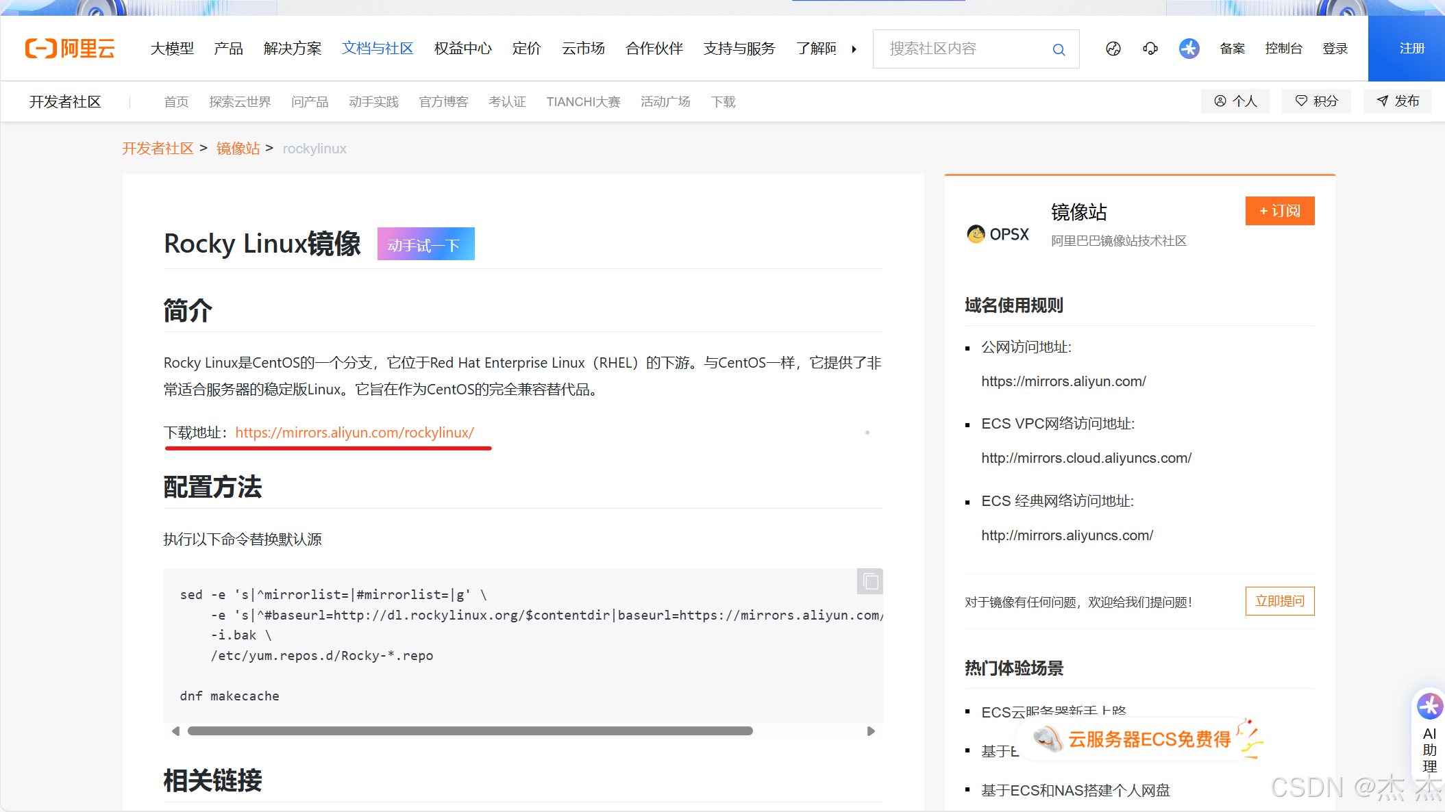Open the 权益中心 menu
1445x812 pixels.
click(463, 49)
